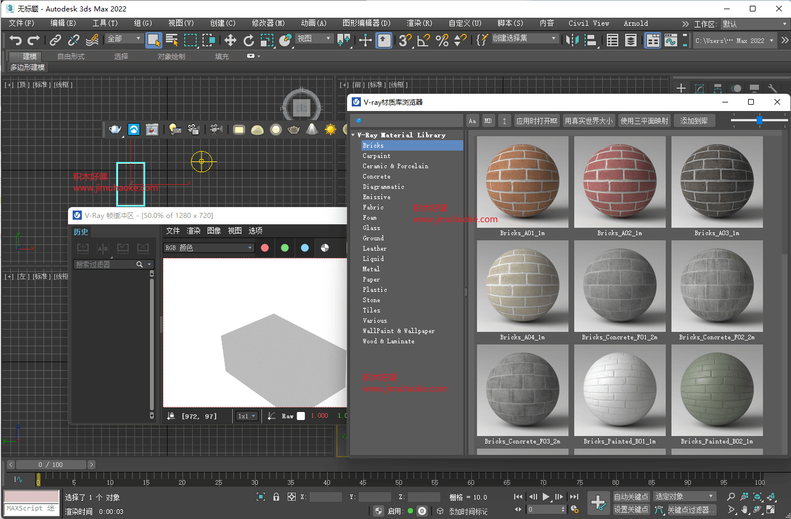Click V-Ray sun light icon
This screenshot has height=519, width=791.
pyautogui.click(x=330, y=129)
